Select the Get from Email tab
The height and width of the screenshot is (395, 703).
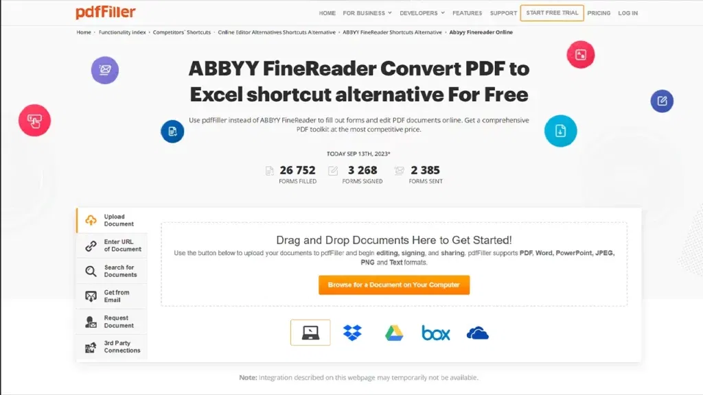[112, 296]
